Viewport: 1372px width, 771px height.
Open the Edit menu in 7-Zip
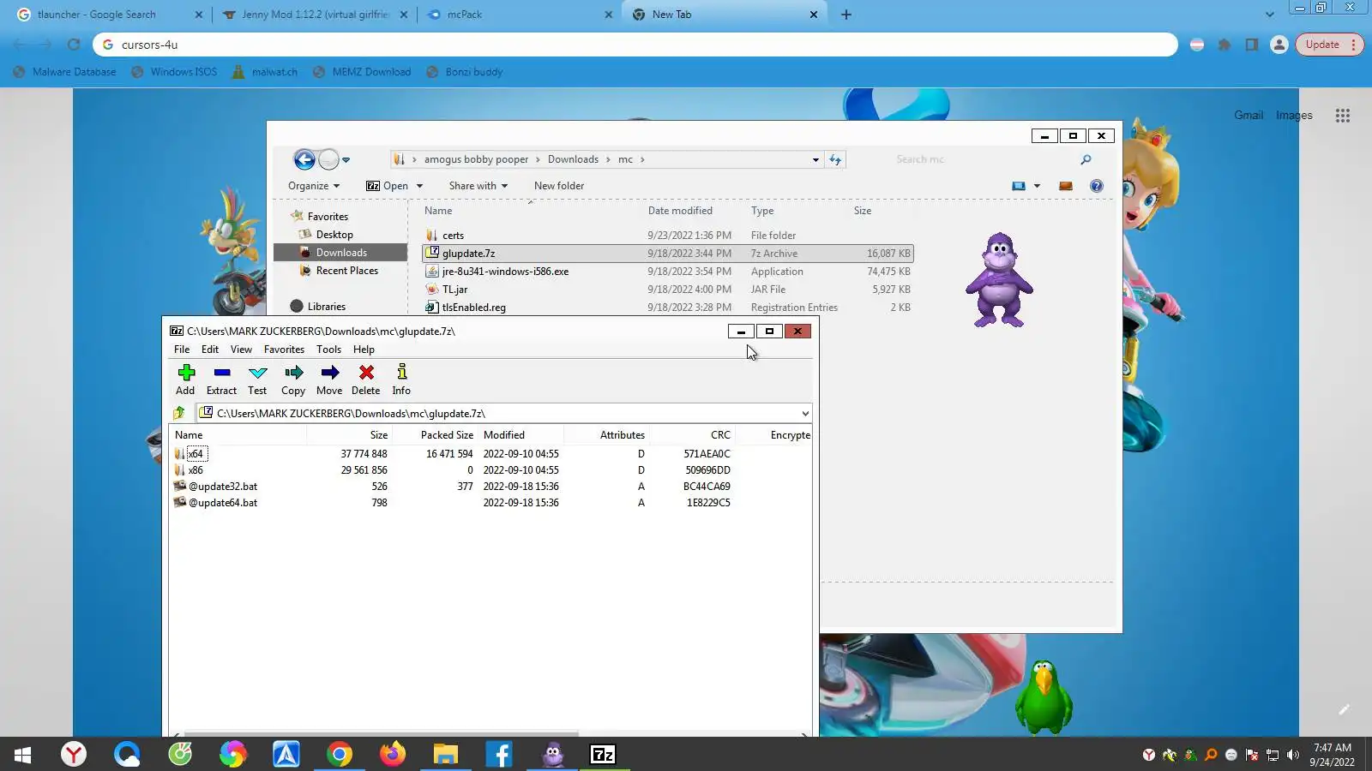(x=210, y=350)
